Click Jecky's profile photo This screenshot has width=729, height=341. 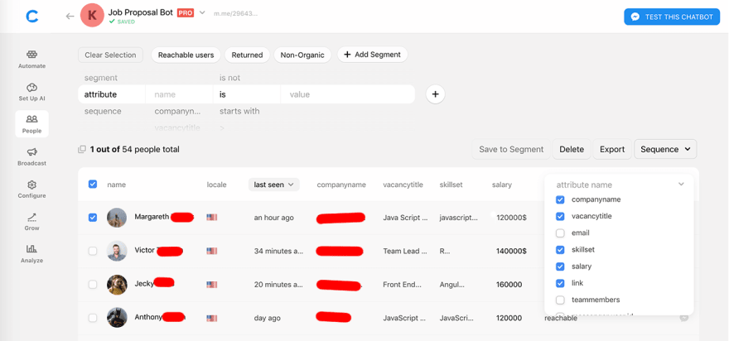click(x=117, y=285)
